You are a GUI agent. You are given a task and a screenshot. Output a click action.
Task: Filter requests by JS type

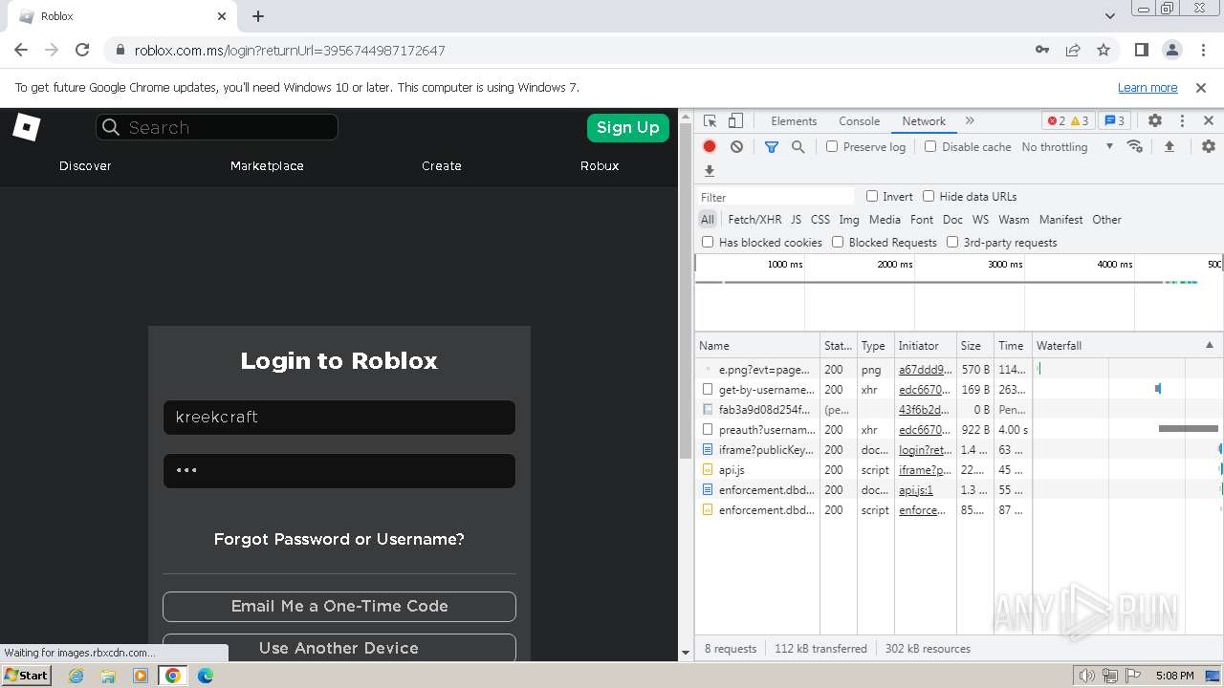[x=796, y=220]
